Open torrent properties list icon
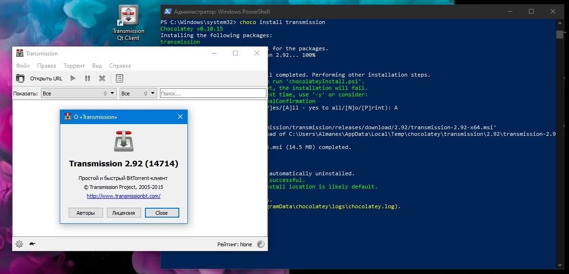Image resolution: width=569 pixels, height=274 pixels. click(x=120, y=78)
